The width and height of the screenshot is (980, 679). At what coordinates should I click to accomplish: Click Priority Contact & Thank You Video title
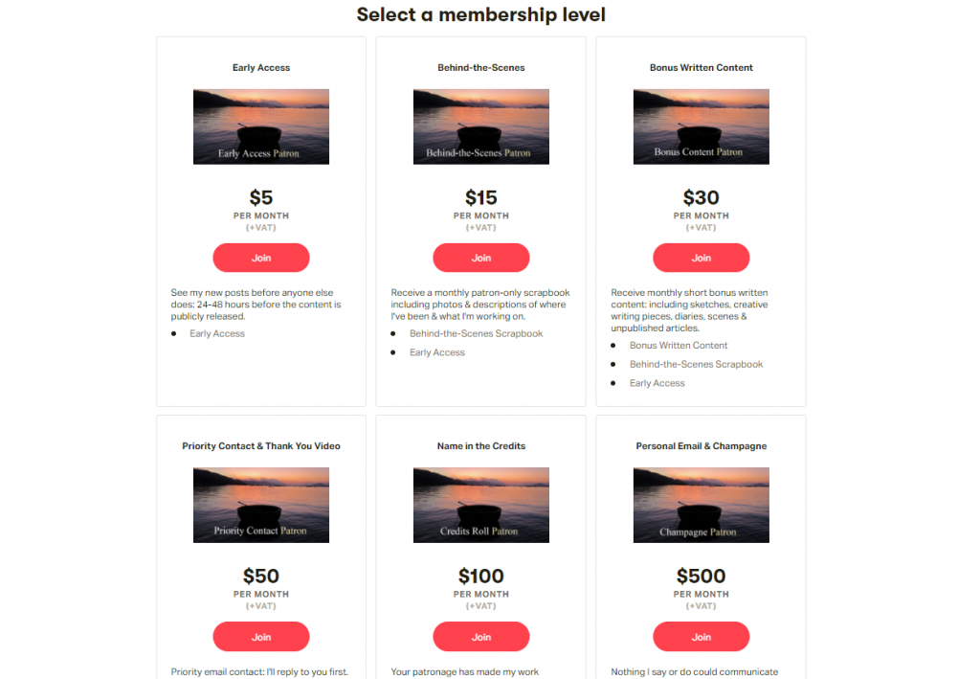261,446
